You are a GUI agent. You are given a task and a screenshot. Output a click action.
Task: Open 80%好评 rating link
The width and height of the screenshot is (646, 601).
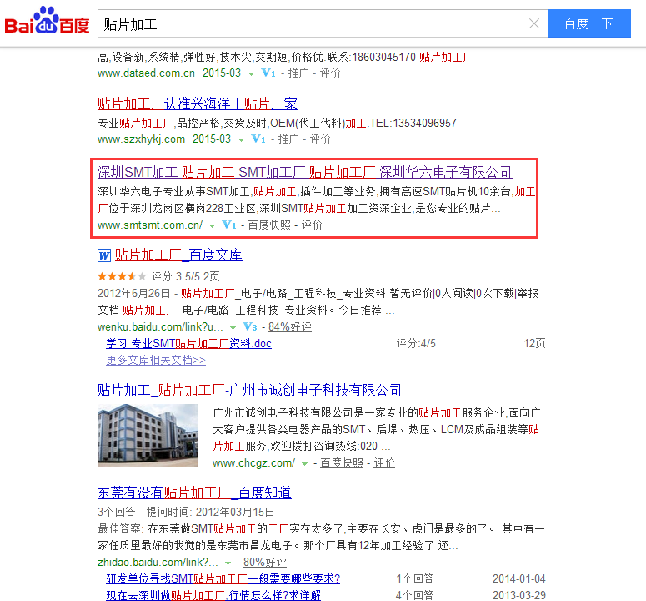[x=265, y=563]
